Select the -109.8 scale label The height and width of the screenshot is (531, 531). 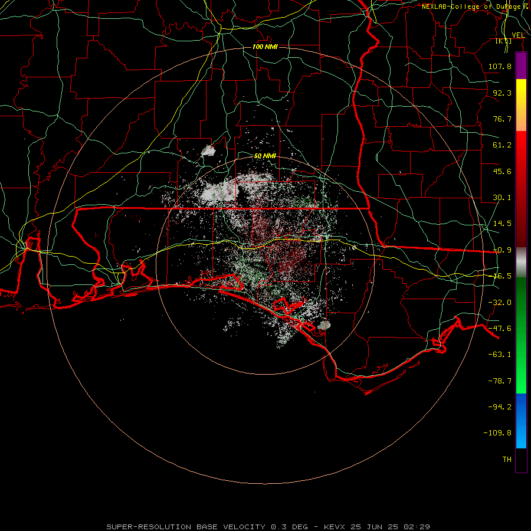click(x=497, y=433)
